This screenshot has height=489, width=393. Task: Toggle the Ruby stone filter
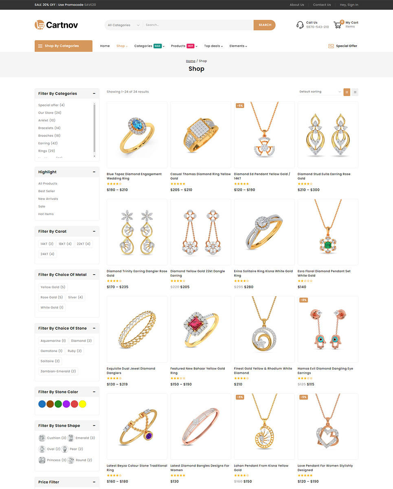click(x=75, y=351)
